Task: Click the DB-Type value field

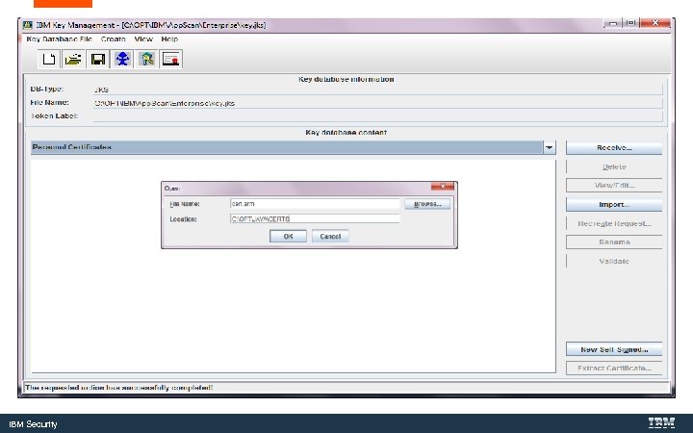Action: [x=378, y=89]
